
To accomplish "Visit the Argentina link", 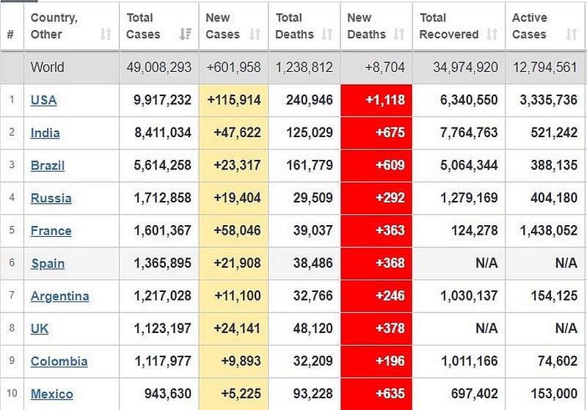I will click(x=60, y=296).
